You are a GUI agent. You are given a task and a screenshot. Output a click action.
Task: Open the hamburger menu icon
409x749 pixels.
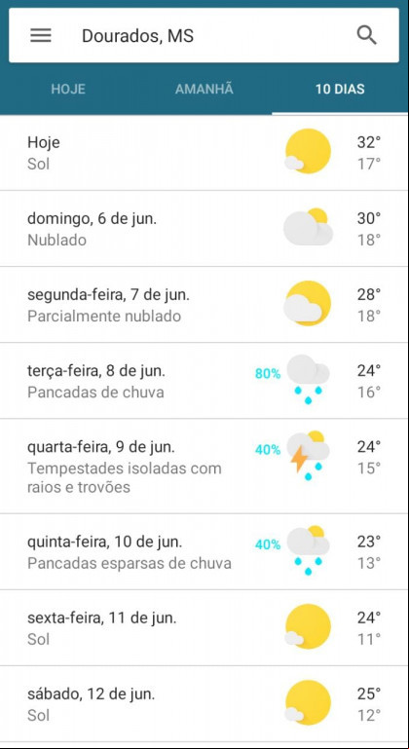coord(41,36)
